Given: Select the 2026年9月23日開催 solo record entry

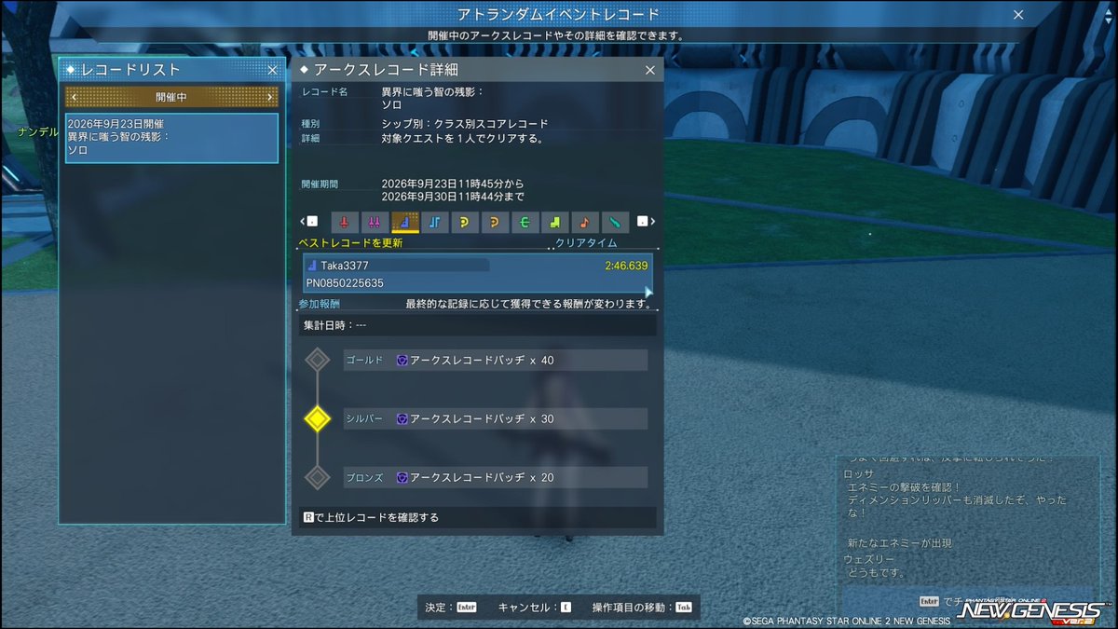Looking at the screenshot, I should click(x=171, y=137).
